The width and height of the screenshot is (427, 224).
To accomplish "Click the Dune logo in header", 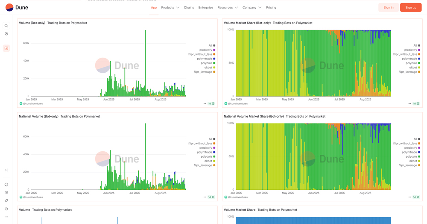I will point(16,7).
